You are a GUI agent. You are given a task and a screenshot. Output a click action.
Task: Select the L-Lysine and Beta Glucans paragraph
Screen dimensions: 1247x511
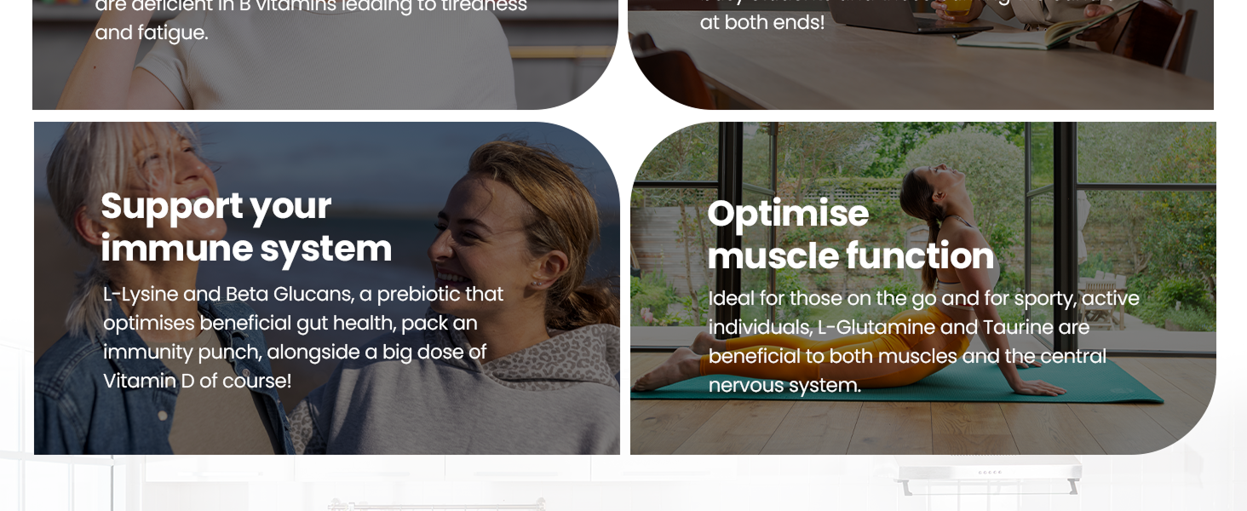click(x=303, y=337)
